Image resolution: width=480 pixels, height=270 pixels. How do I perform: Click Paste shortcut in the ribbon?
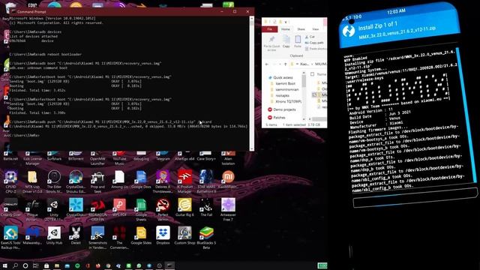pos(315,49)
